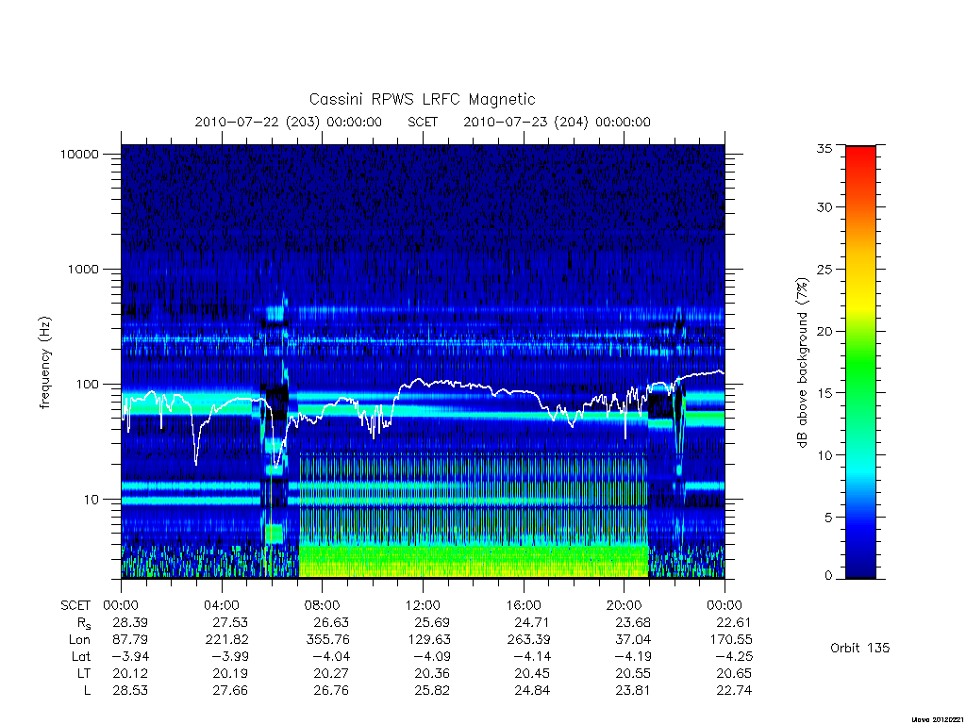
Task: Click the "0" color scale label
Action: click(828, 576)
